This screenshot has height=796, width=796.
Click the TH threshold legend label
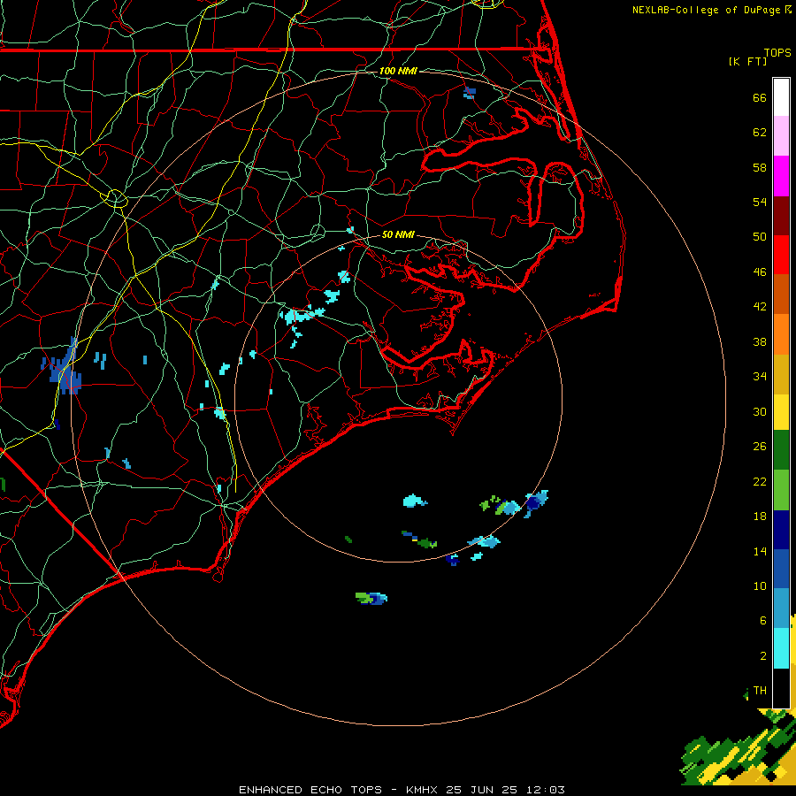point(760,691)
